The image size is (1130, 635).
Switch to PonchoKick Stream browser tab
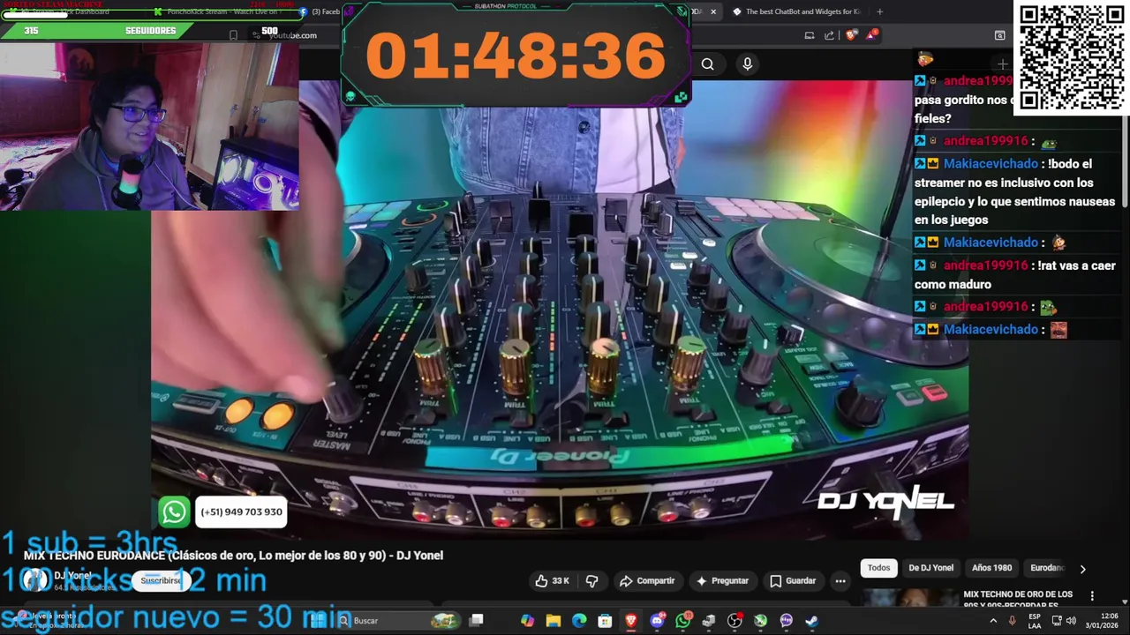pyautogui.click(x=221, y=11)
